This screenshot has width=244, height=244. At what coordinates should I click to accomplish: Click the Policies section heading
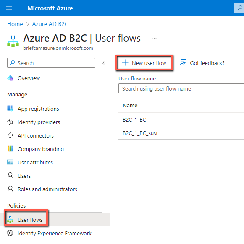click(x=16, y=205)
